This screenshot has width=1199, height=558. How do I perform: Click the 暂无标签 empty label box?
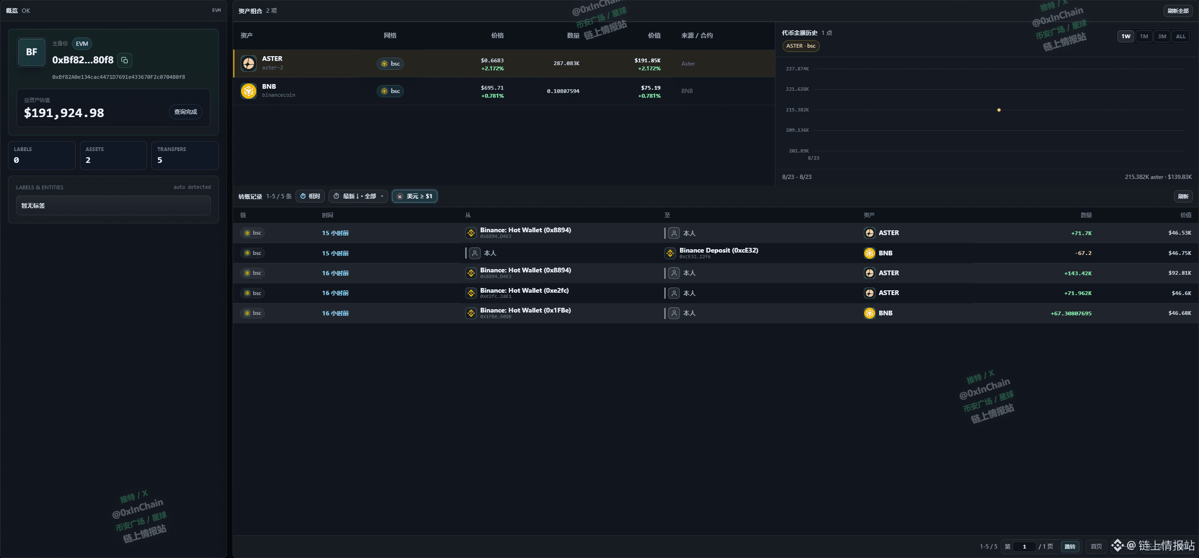[113, 206]
